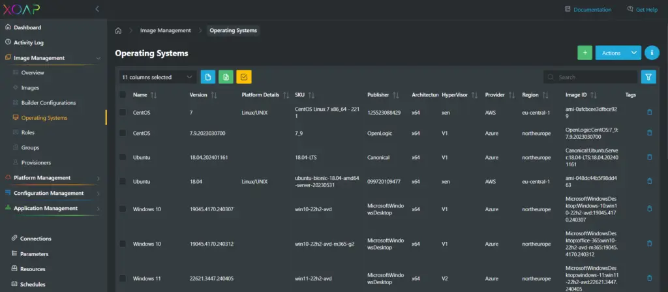This screenshot has height=292, width=668.
Task: Expand Platform Management section
Action: tap(99, 179)
